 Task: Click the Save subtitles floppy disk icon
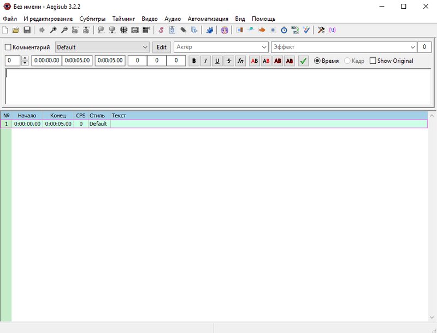[27, 30]
